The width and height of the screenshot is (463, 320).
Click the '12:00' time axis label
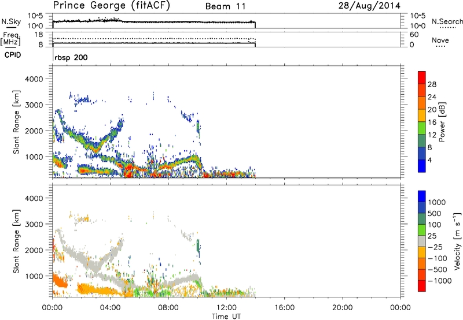[x=226, y=308]
